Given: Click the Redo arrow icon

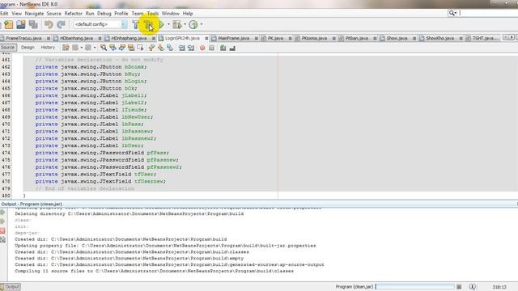Looking at the screenshot, I should click(x=61, y=24).
